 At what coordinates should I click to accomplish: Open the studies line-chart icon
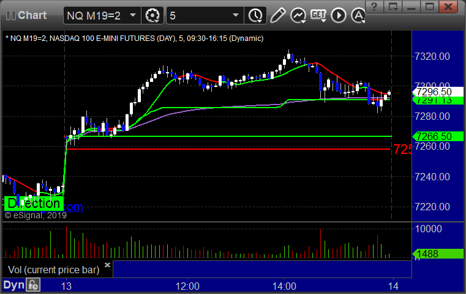click(298, 15)
